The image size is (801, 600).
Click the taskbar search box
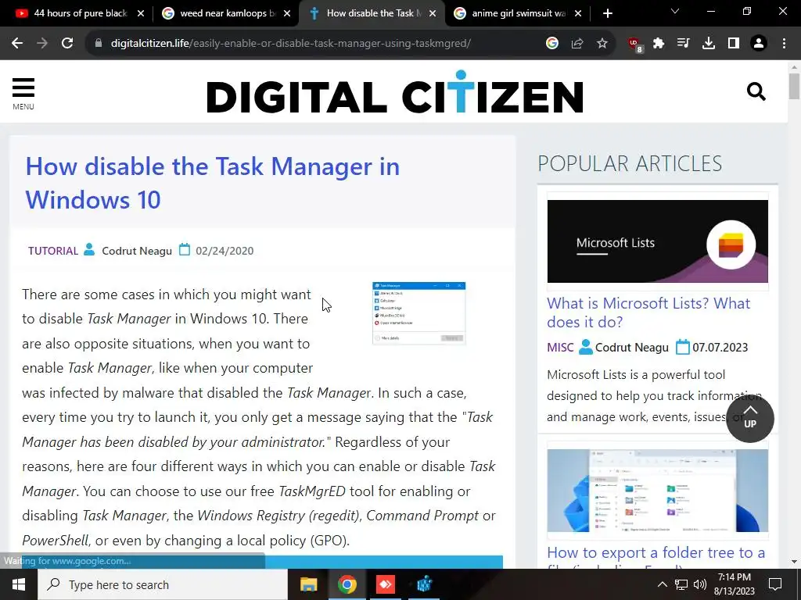point(163,584)
